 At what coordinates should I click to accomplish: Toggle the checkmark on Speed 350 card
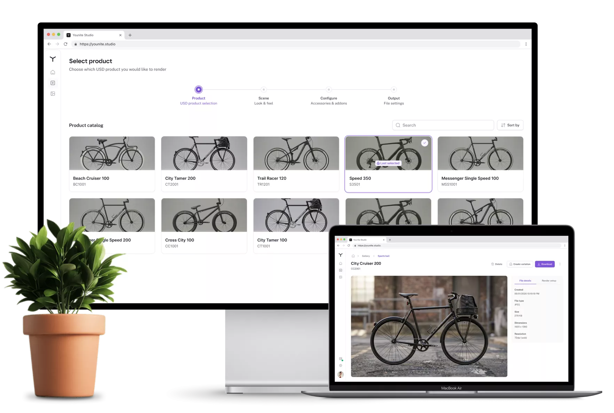(424, 143)
